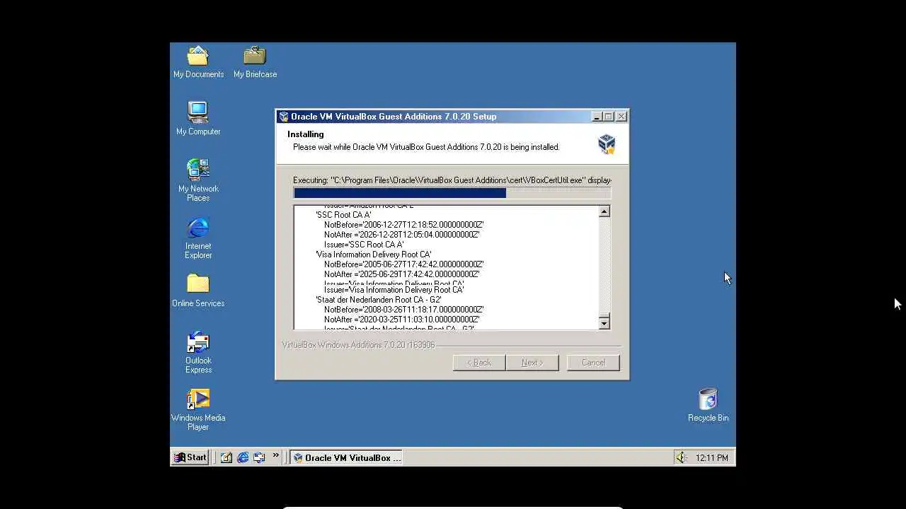Select log line NotAfter 2026-12-28T12:05:04
Viewport: 906px width, 509px height.
pyautogui.click(x=402, y=235)
